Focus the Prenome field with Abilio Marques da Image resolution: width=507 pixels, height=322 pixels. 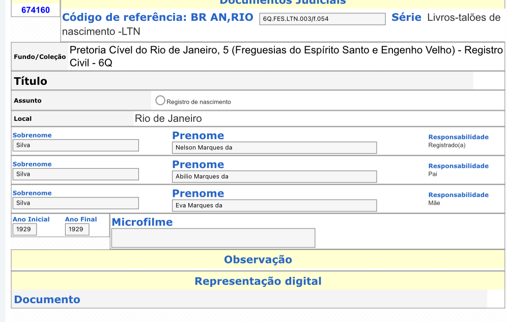coord(274,177)
